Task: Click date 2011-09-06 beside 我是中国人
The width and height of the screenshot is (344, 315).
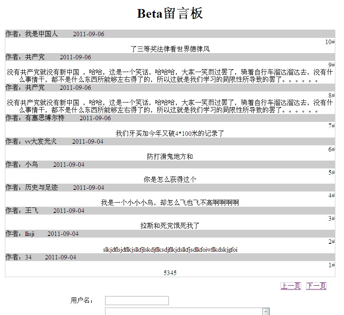Action: point(89,34)
